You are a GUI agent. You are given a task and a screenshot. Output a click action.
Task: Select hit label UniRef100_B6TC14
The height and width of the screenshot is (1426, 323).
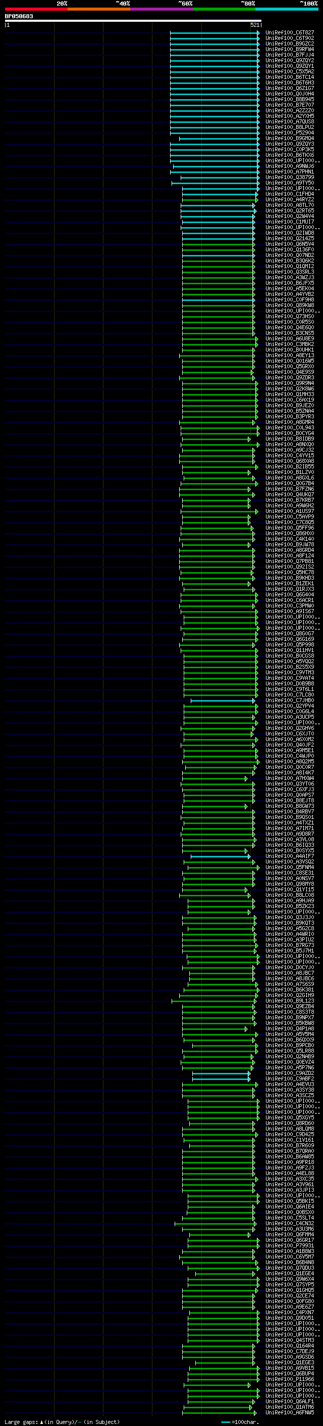tap(289, 77)
